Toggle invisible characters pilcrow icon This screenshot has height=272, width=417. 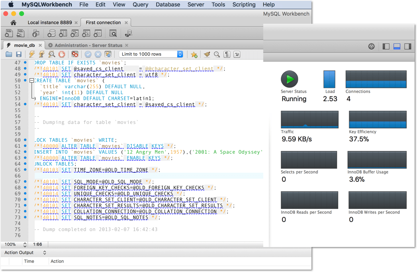pos(227,54)
